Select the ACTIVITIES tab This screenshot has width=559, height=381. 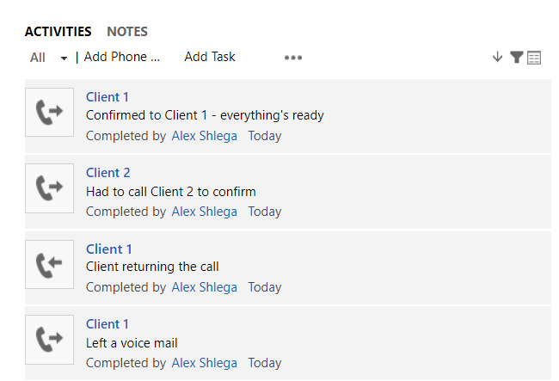coord(58,32)
